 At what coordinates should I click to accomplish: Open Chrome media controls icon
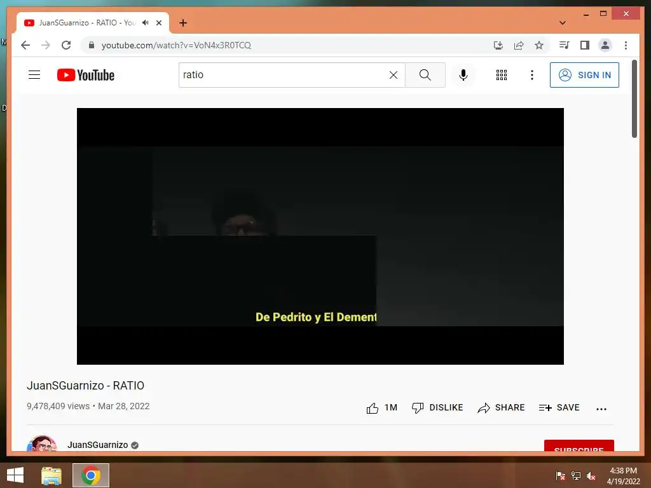(x=564, y=45)
